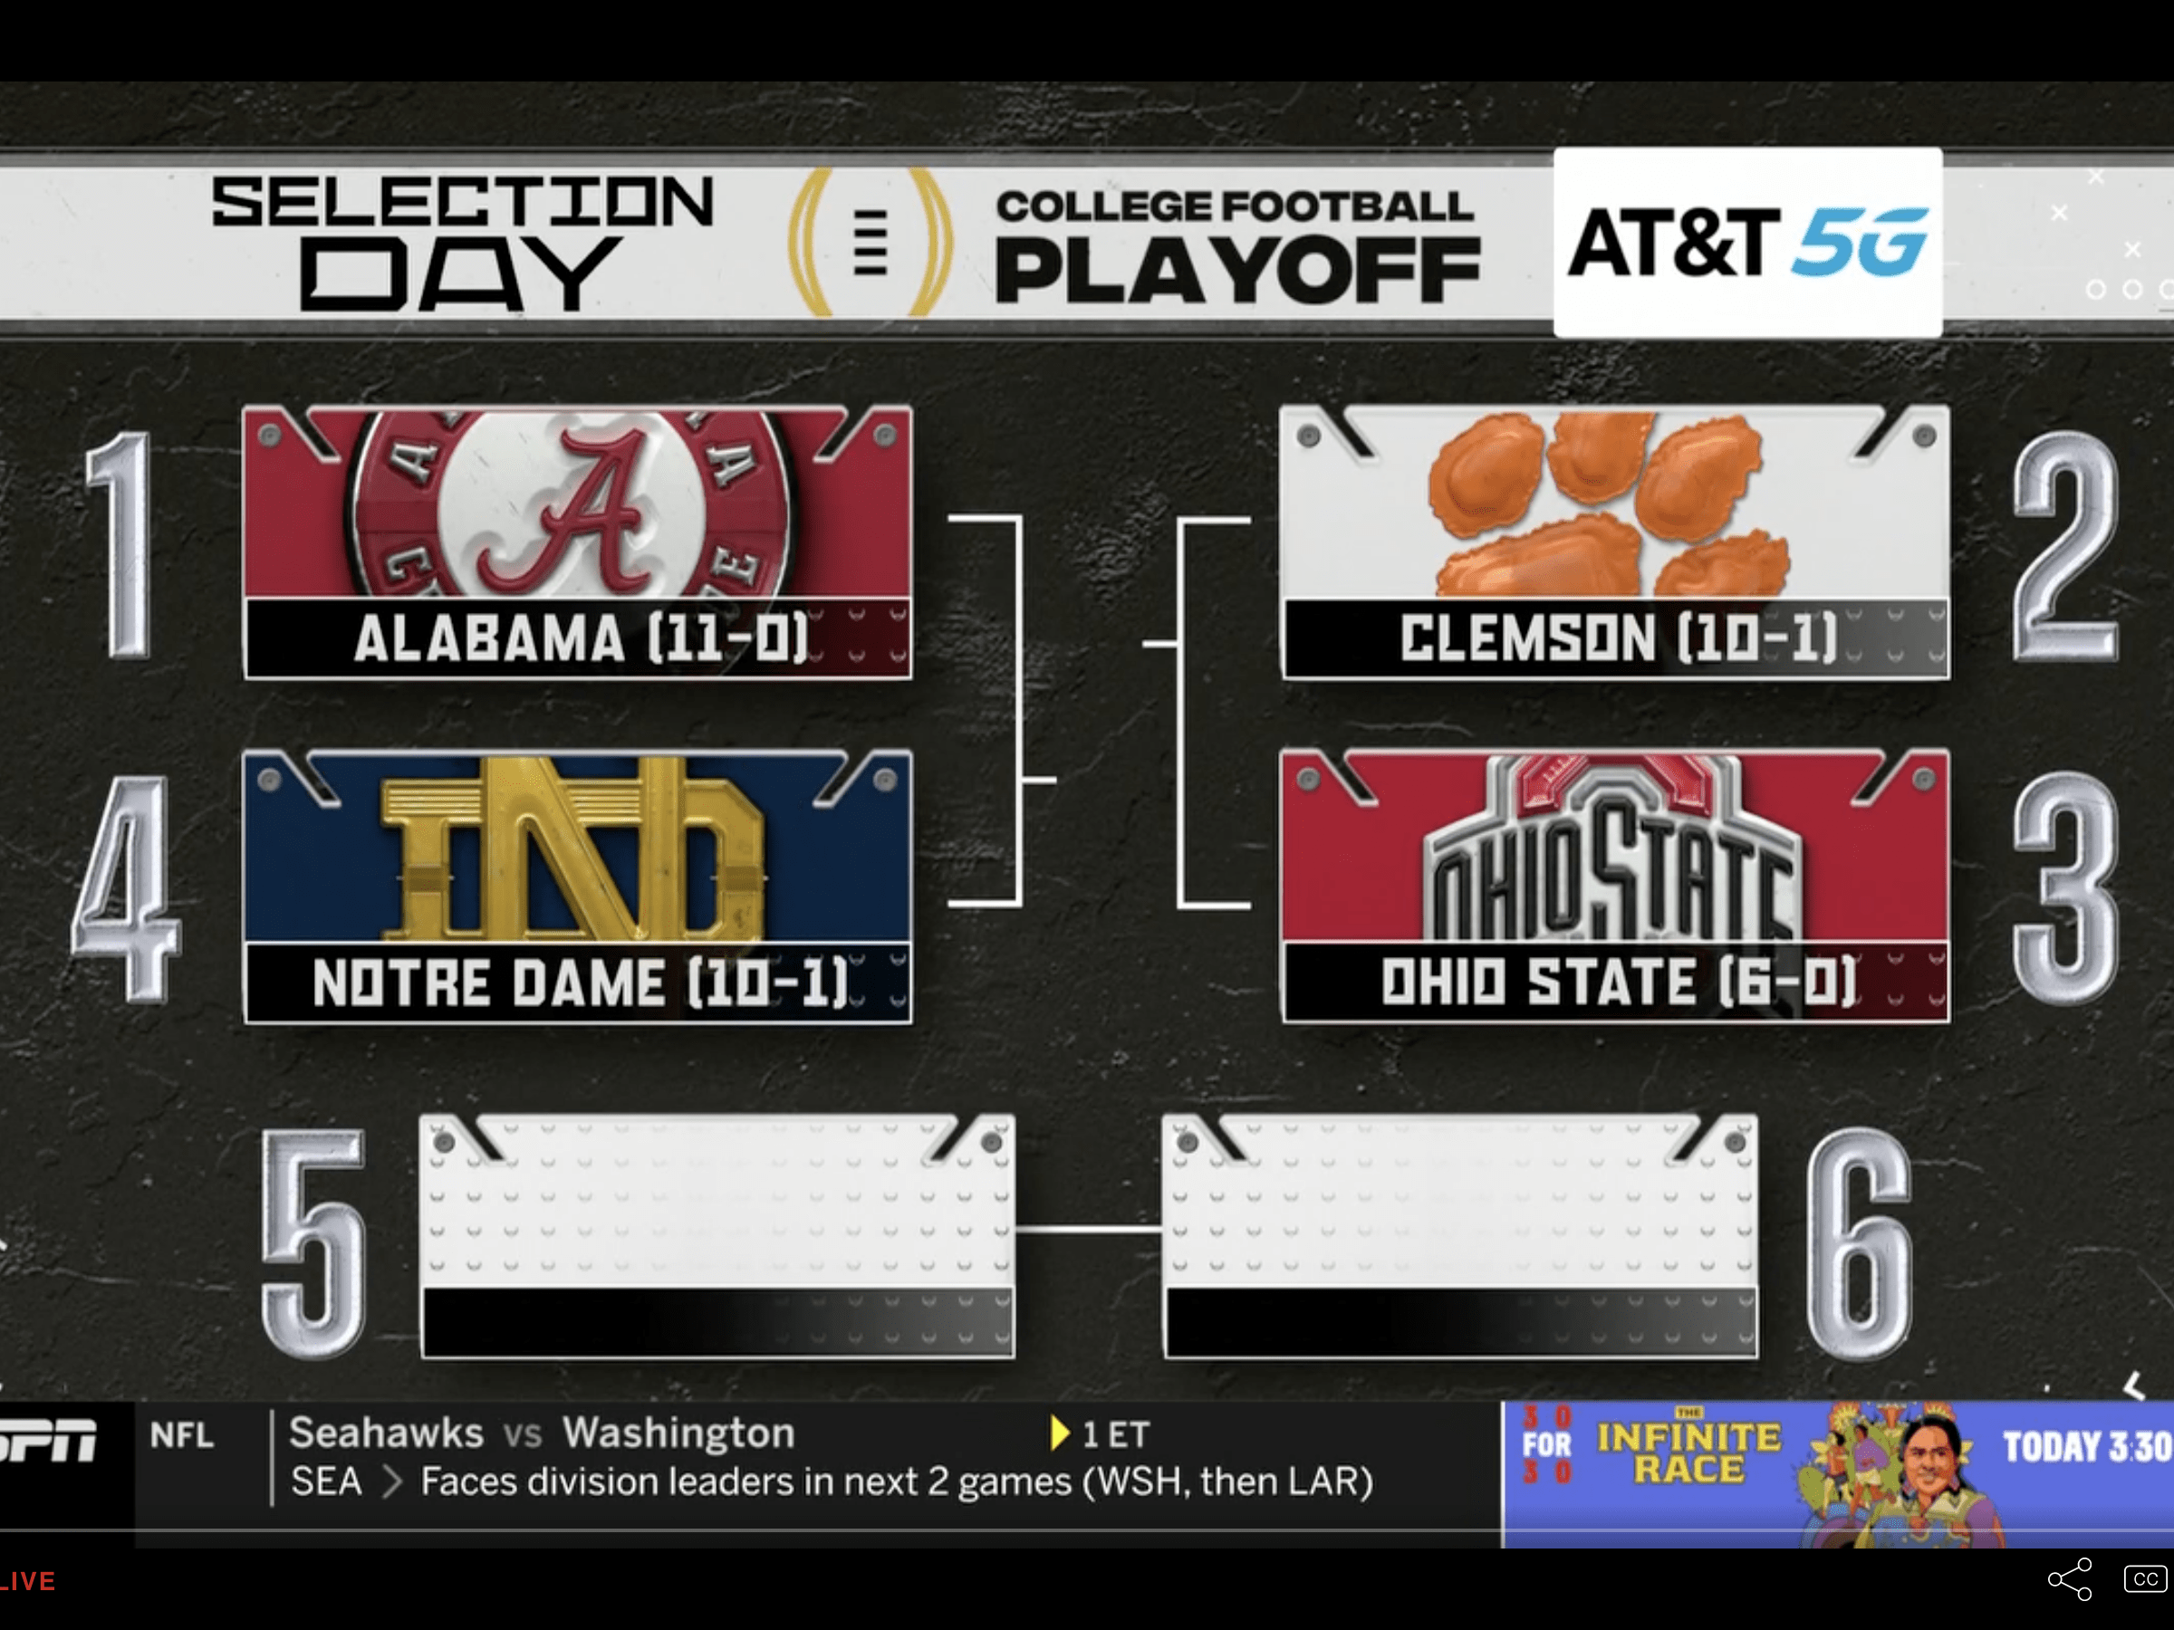Click the red LIVE indicator
2174x1630 pixels.
click(x=27, y=1581)
